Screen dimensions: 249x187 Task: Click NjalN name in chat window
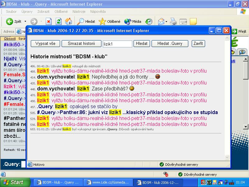tap(10, 59)
